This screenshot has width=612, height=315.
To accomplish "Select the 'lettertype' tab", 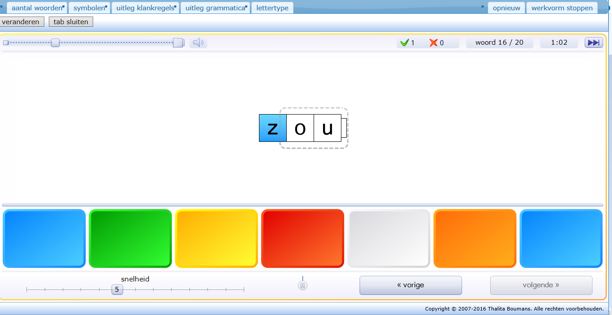I will pyautogui.click(x=272, y=8).
